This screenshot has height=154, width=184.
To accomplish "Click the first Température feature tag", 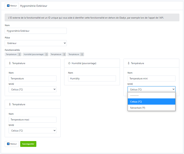I will (13, 54).
